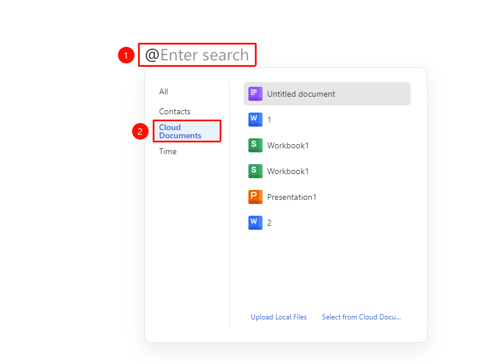The width and height of the screenshot is (498, 364).
Task: Open the Time category
Action: tap(168, 152)
